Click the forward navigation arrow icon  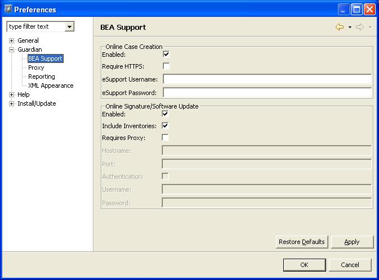pos(360,27)
